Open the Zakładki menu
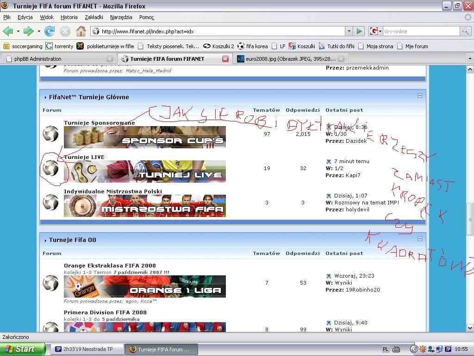474x356 pixels. click(x=94, y=17)
